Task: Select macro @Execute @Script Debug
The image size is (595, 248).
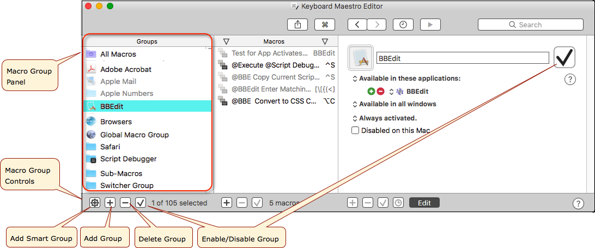Action: tap(276, 65)
